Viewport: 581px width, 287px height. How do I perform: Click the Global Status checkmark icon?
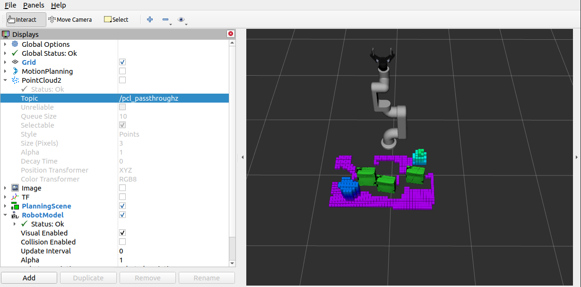click(x=15, y=53)
